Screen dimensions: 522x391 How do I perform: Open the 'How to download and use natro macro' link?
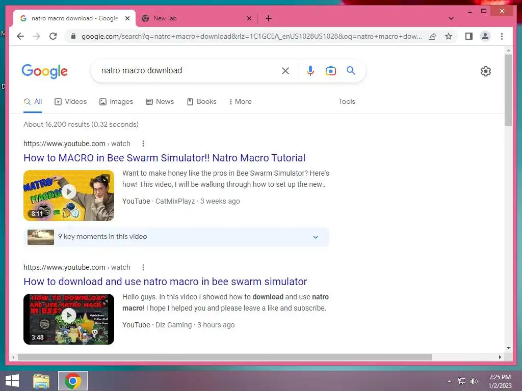click(x=165, y=281)
